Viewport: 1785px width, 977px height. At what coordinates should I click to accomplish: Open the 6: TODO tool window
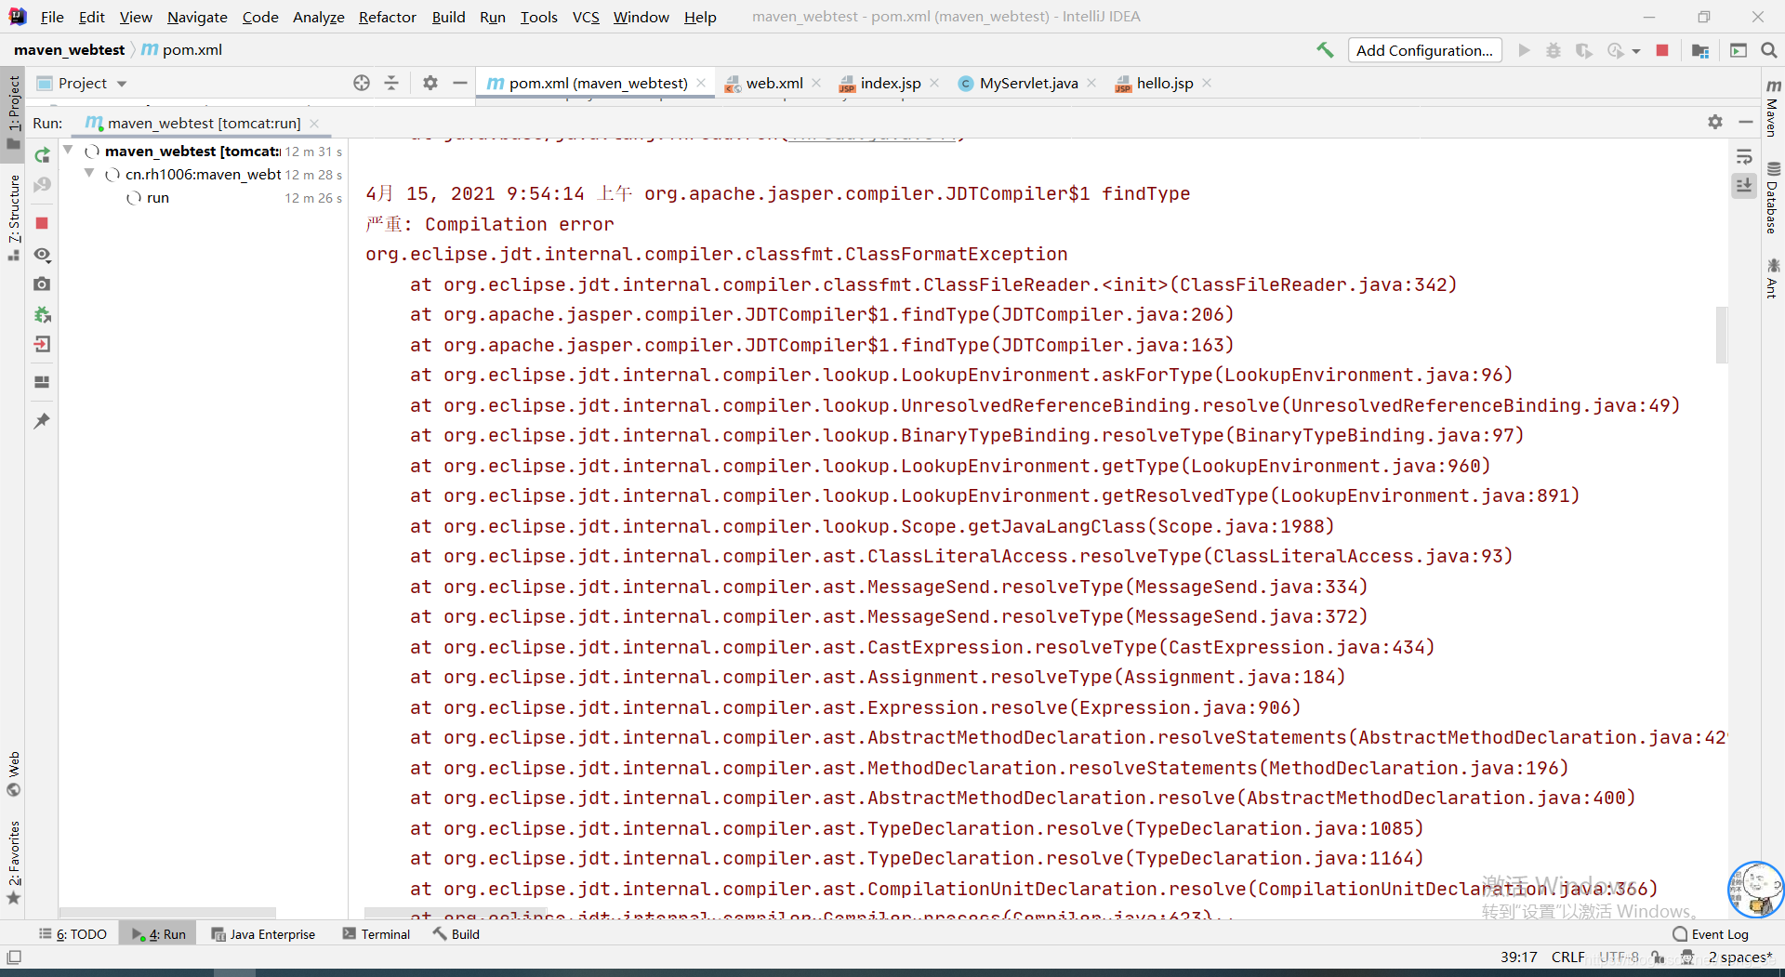coord(73,934)
